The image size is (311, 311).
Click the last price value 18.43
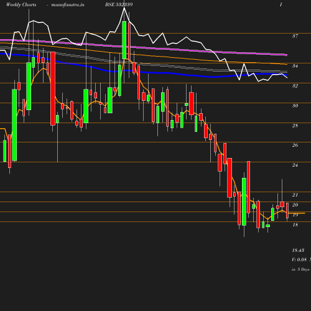click(298, 250)
